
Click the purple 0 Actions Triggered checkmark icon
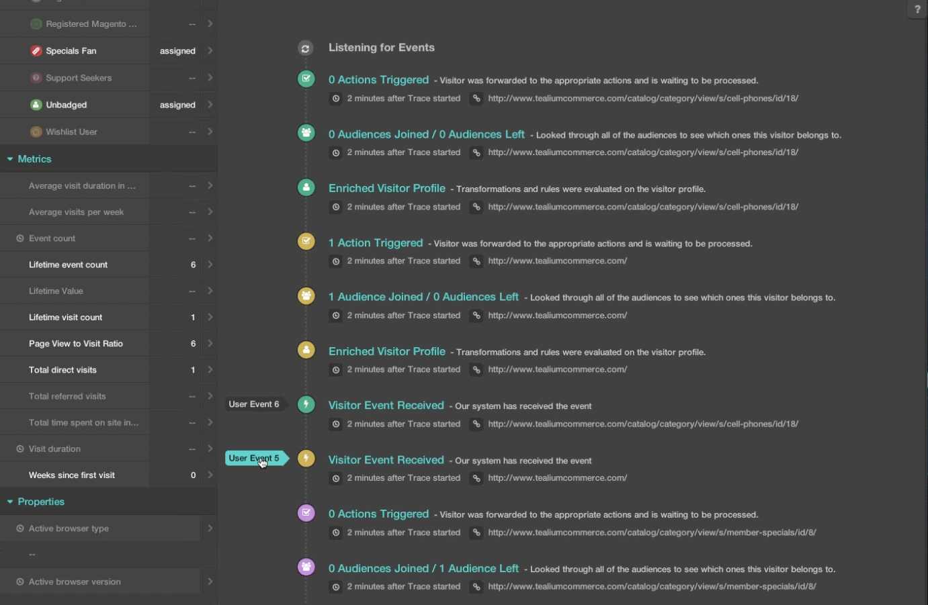point(306,514)
